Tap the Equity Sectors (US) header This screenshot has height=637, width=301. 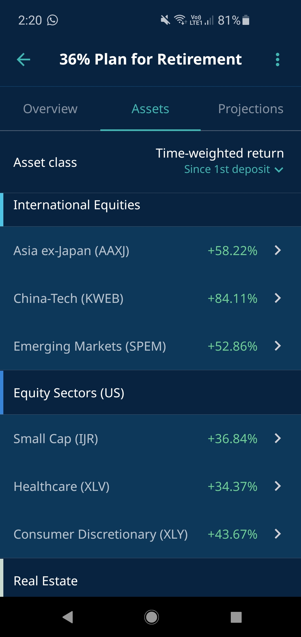151,393
